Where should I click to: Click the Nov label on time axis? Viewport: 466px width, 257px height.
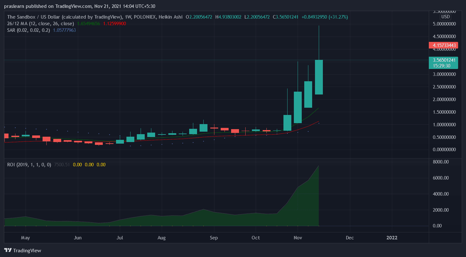(298, 238)
